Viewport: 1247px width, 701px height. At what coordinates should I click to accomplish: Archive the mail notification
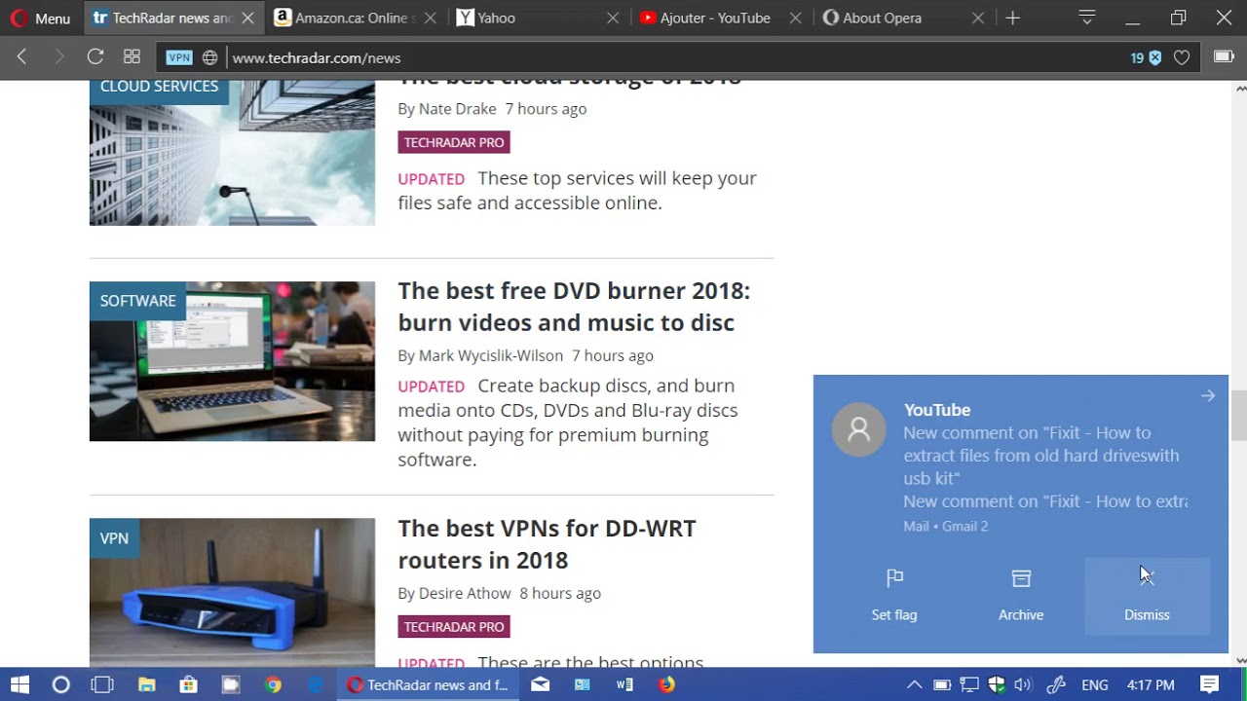[1021, 596]
